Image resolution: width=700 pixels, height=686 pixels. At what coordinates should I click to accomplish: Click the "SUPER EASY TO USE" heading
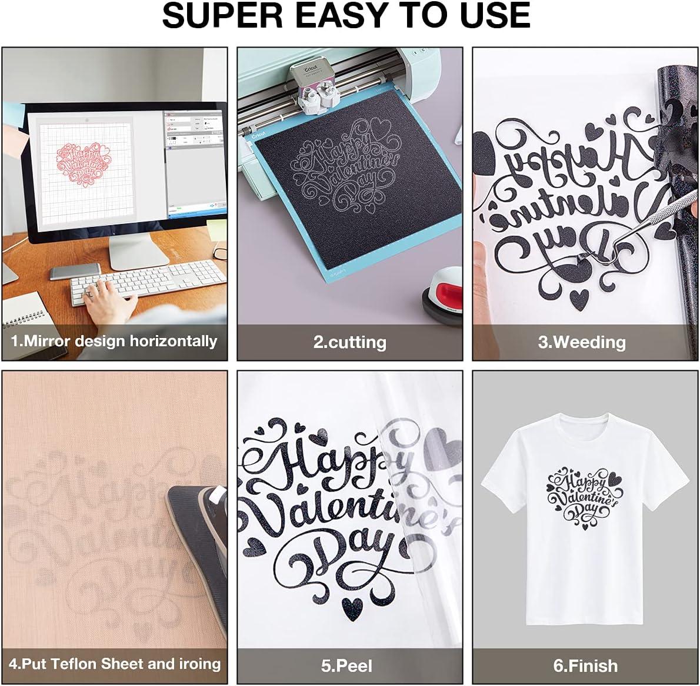346,15
